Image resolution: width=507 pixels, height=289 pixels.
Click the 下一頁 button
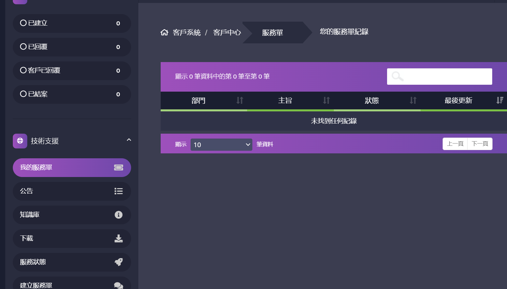[480, 144]
